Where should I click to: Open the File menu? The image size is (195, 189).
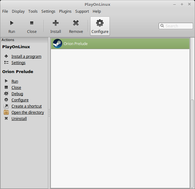pyautogui.click(x=5, y=12)
